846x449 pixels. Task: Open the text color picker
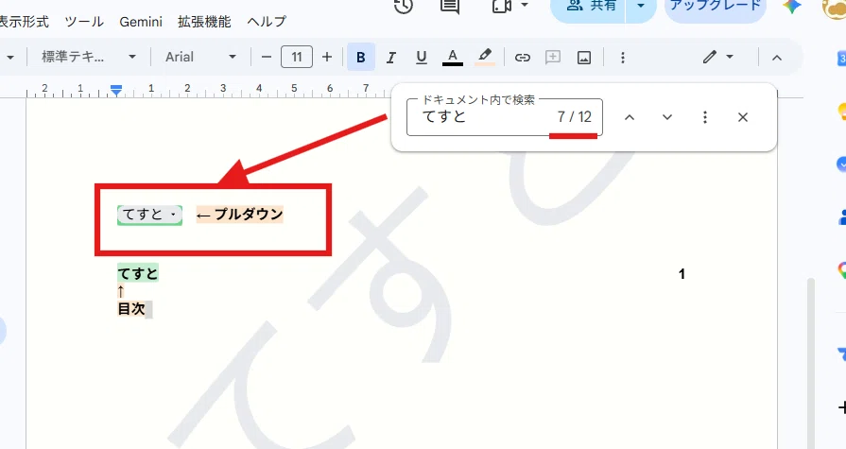tap(453, 58)
